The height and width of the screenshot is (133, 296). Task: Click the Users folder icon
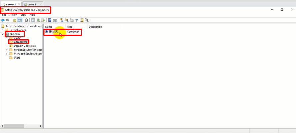pos(11,58)
